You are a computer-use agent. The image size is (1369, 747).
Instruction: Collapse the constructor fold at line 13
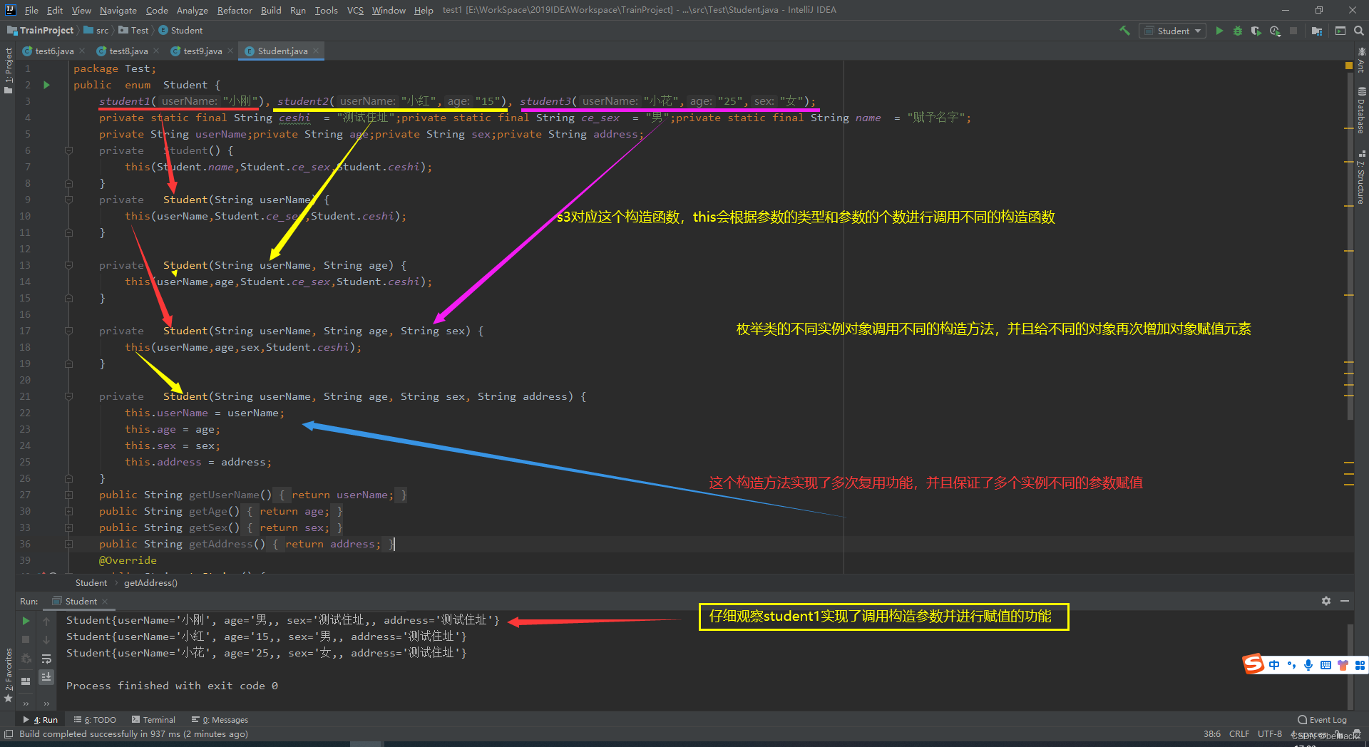tap(69, 265)
